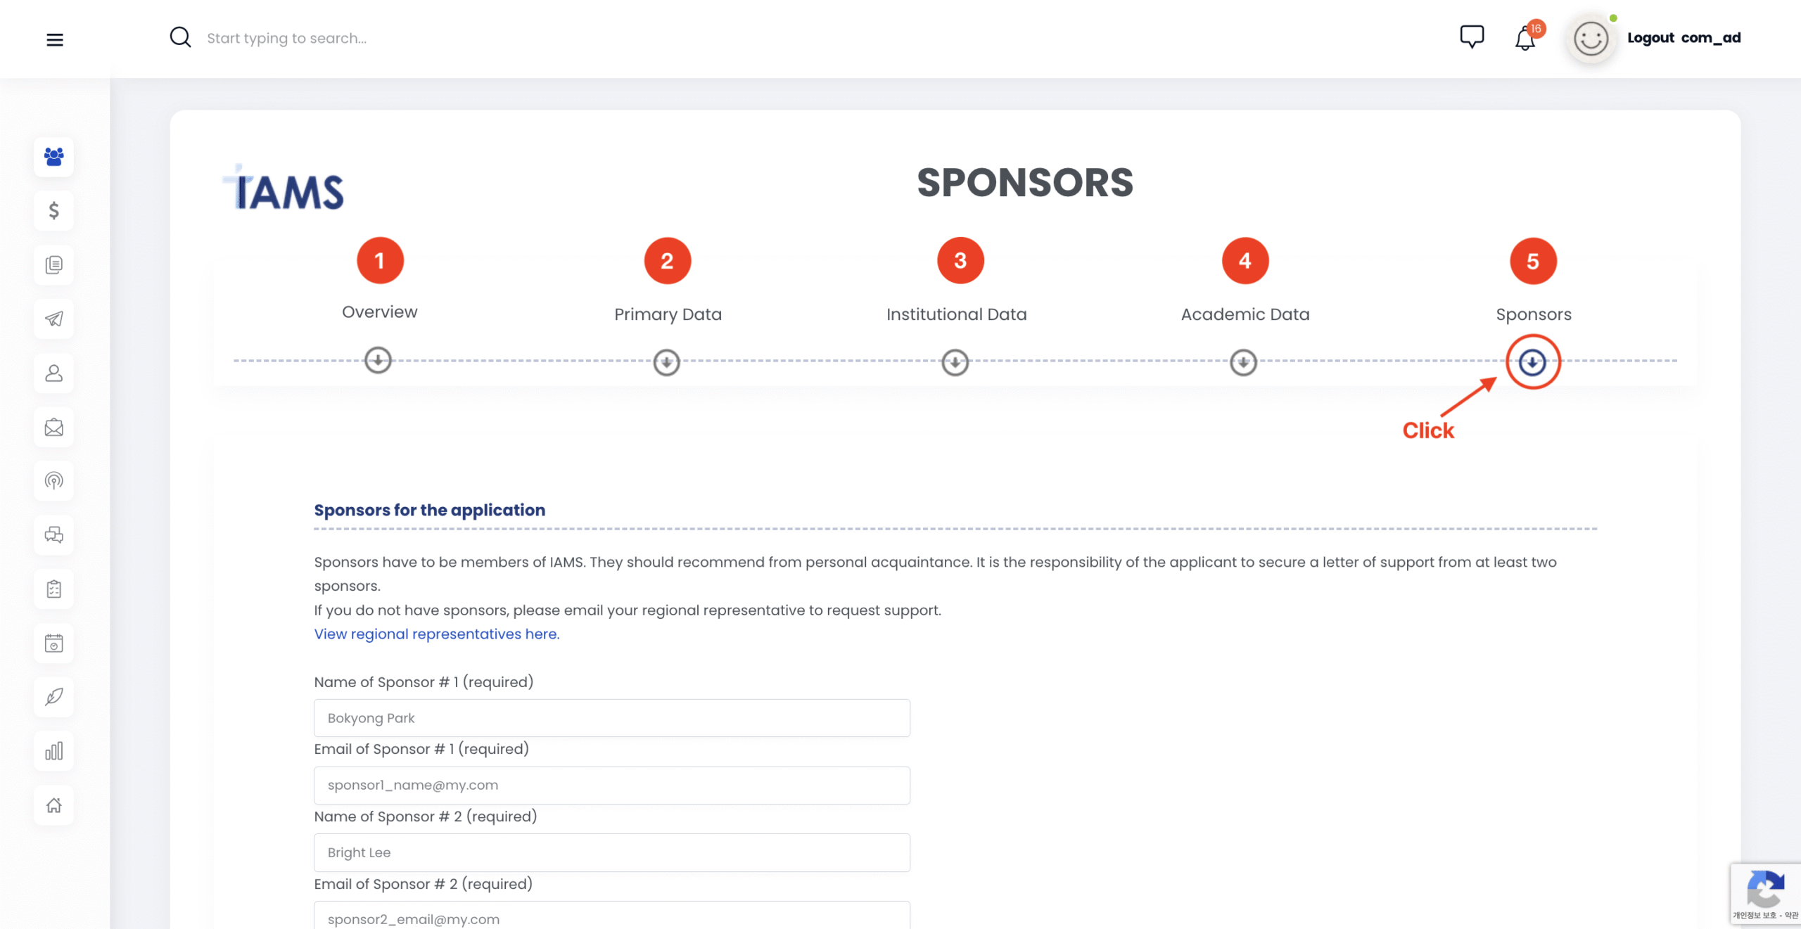Screen dimensions: 1801x929
Task: Select step 3 Institutional Data
Action: (960, 261)
